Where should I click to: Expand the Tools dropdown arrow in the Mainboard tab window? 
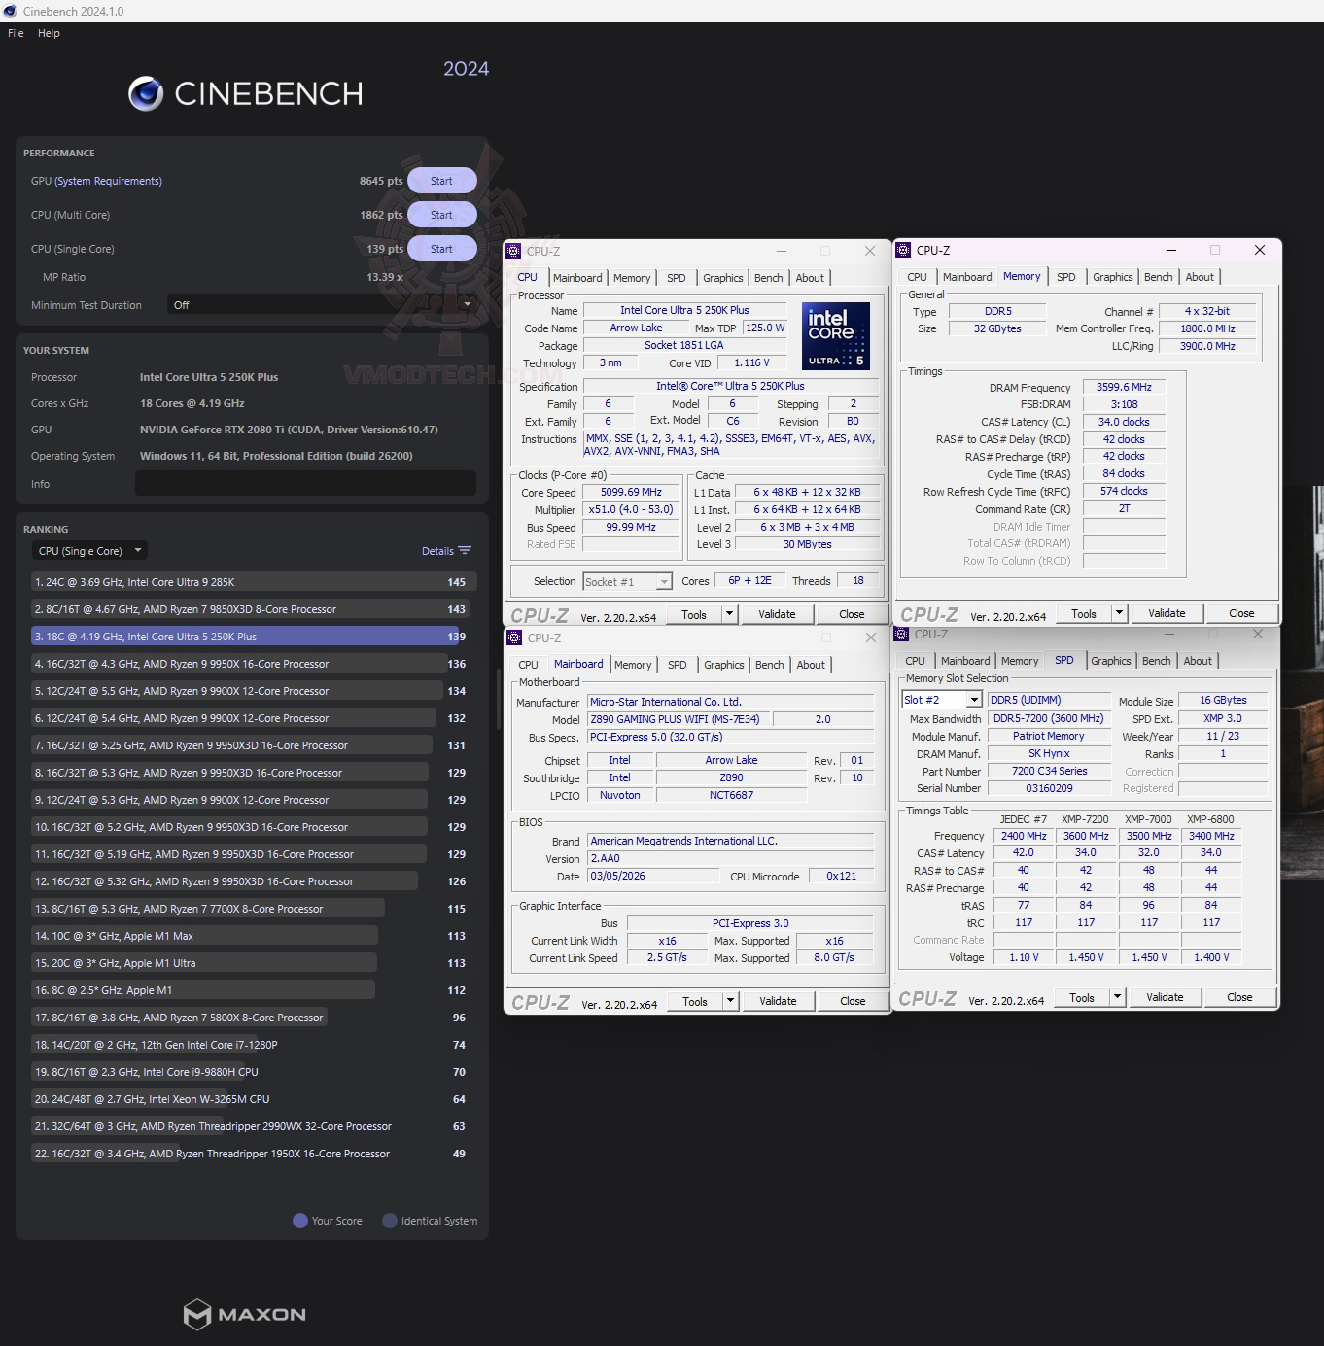pos(730,1001)
